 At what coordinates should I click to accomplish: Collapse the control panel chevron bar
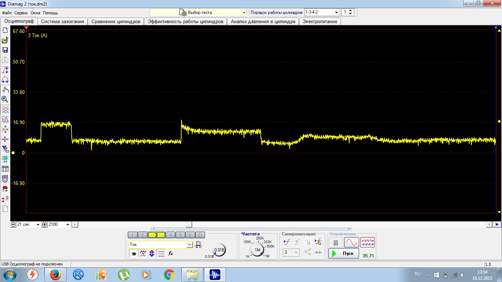coord(251,229)
